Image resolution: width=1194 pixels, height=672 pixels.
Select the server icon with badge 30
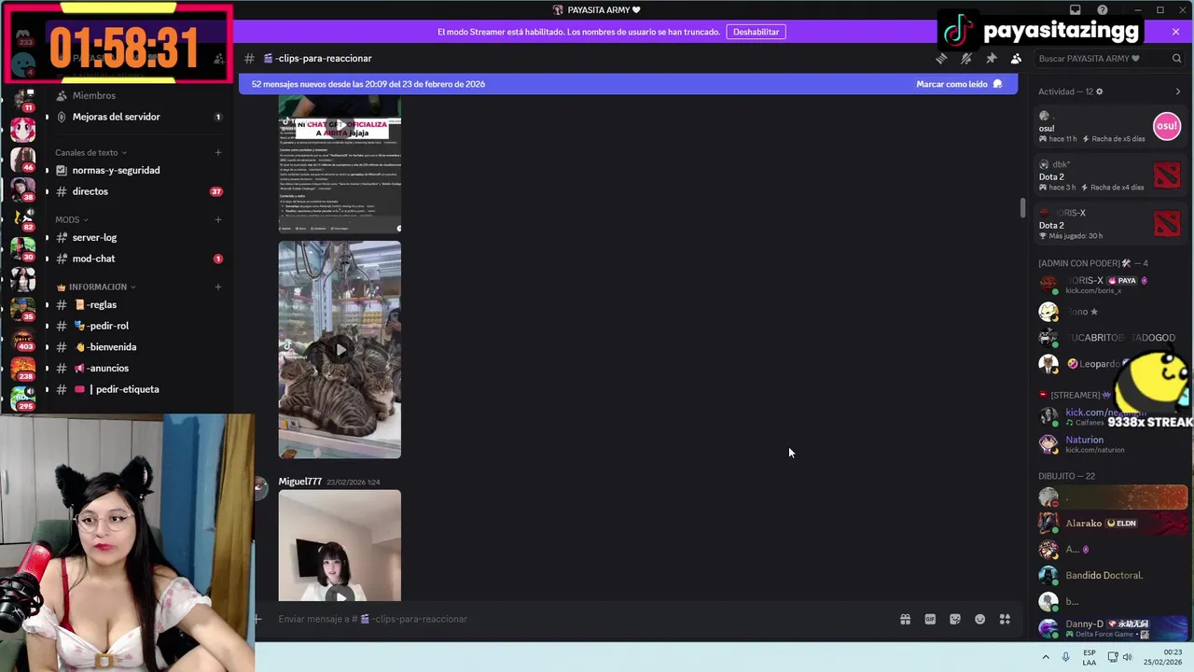click(x=22, y=248)
